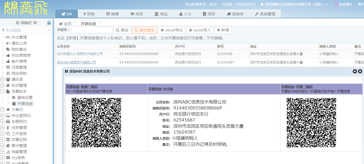Screen dimensions: 364x164
Task: Click the power icon for 安全退出
Action: (336, 4)
